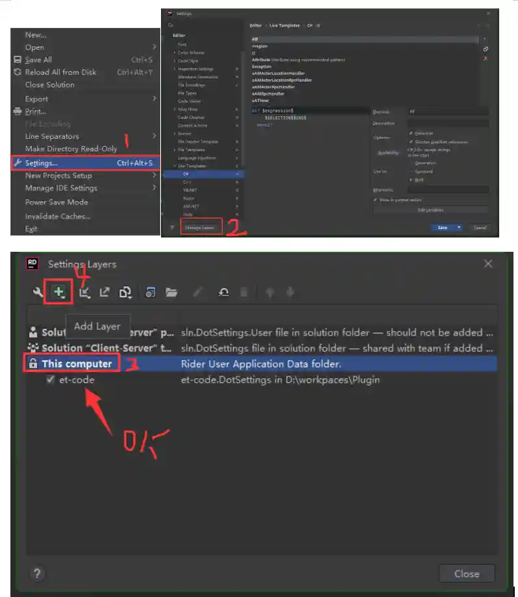Click the Mnemonic input field
The image size is (518, 597).
tap(448, 189)
